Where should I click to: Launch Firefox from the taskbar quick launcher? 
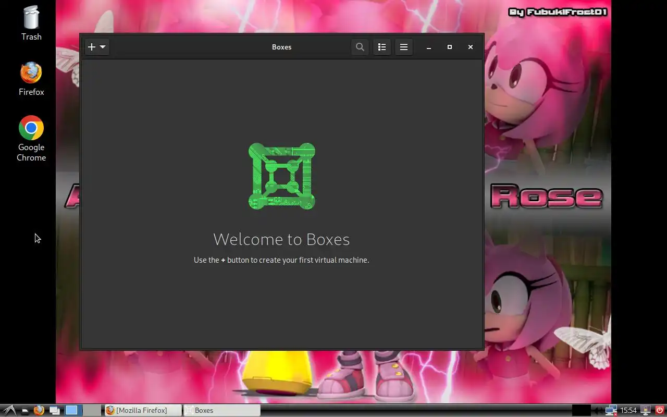pyautogui.click(x=39, y=410)
